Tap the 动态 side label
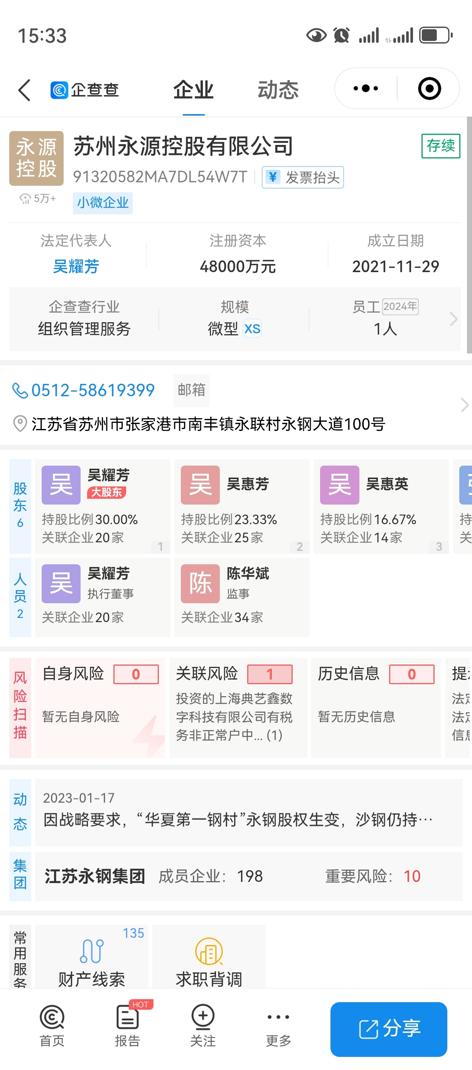 [x=20, y=812]
